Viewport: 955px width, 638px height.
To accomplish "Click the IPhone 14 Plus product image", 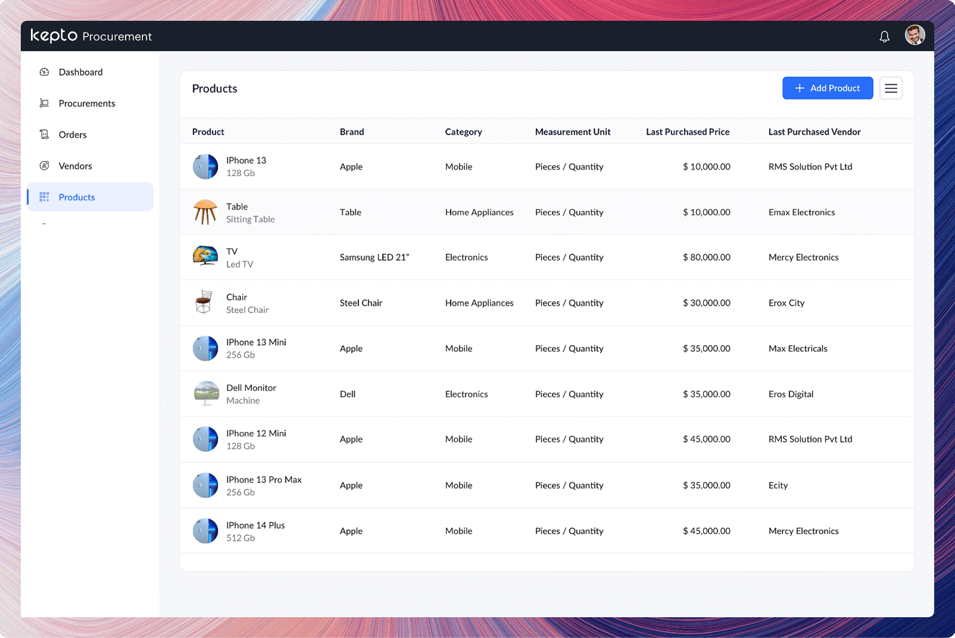I will (x=205, y=531).
